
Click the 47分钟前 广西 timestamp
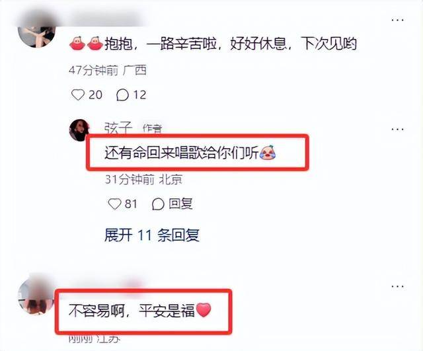pos(108,71)
